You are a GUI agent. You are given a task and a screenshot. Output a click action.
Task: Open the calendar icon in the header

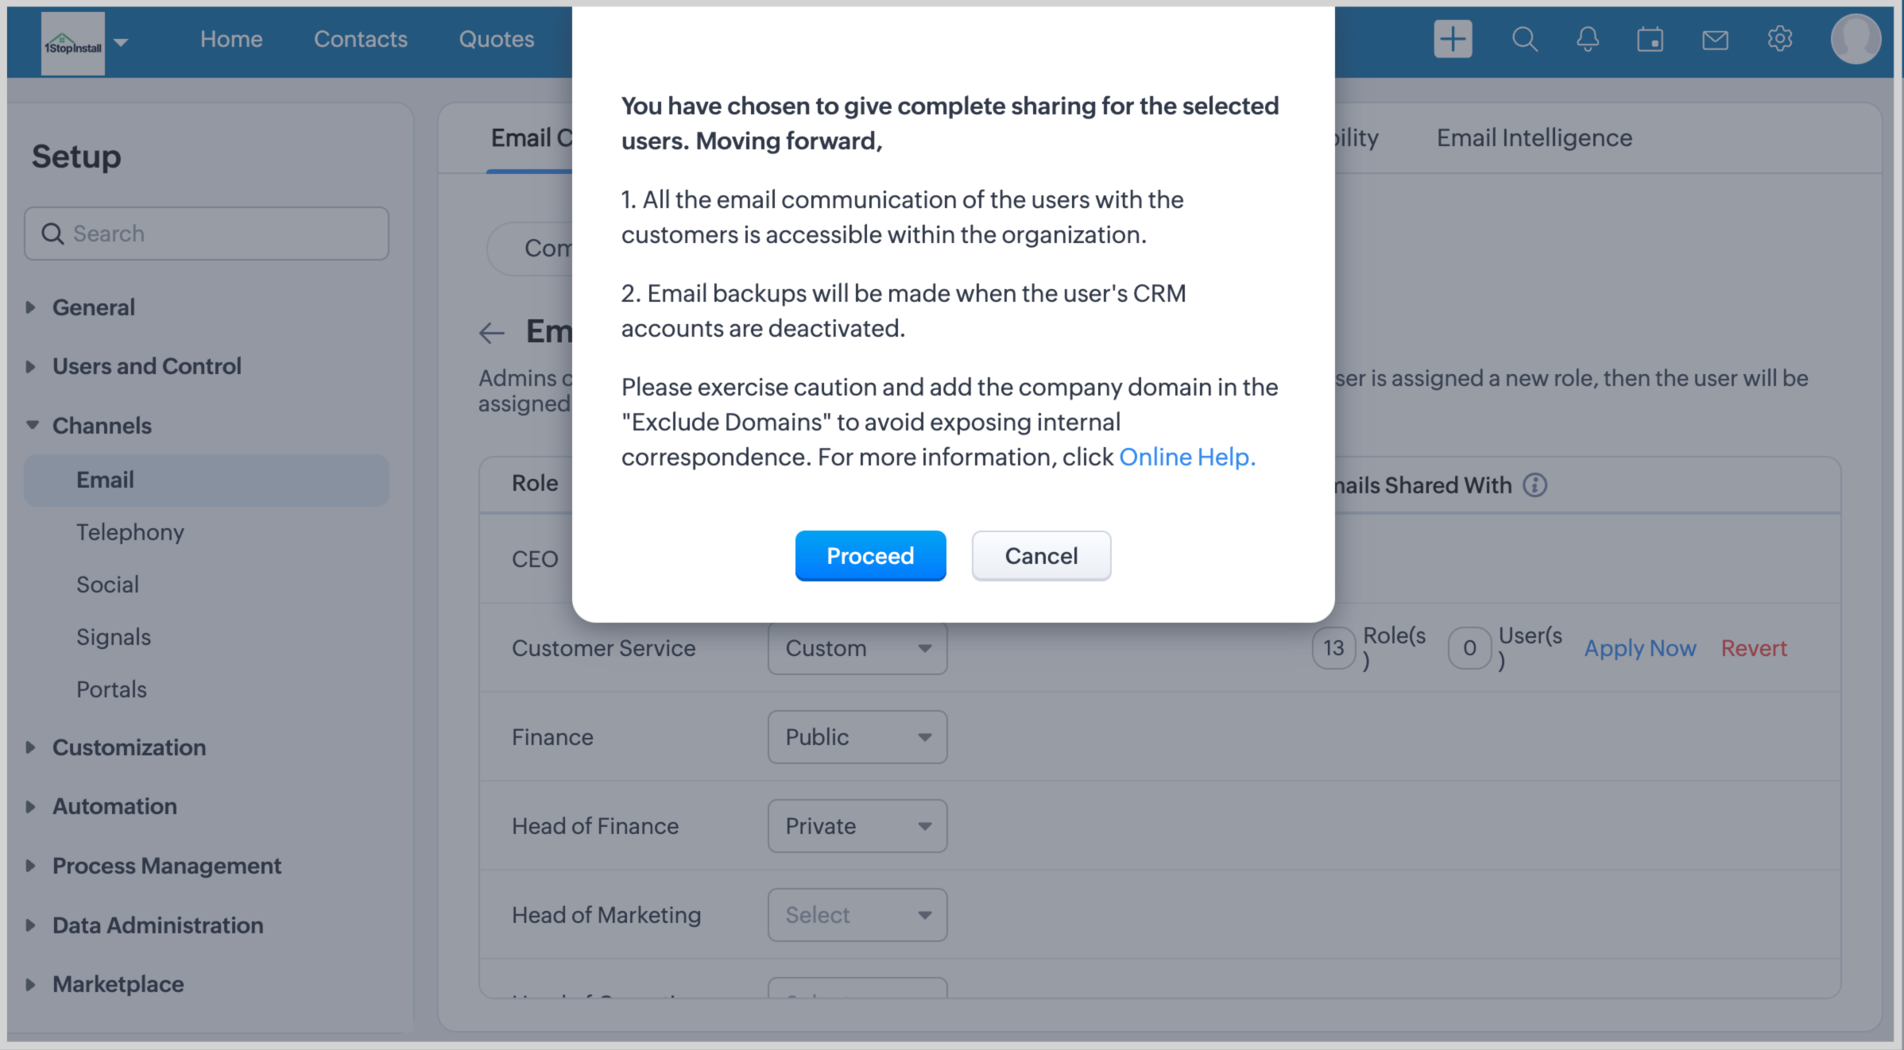1651,39
